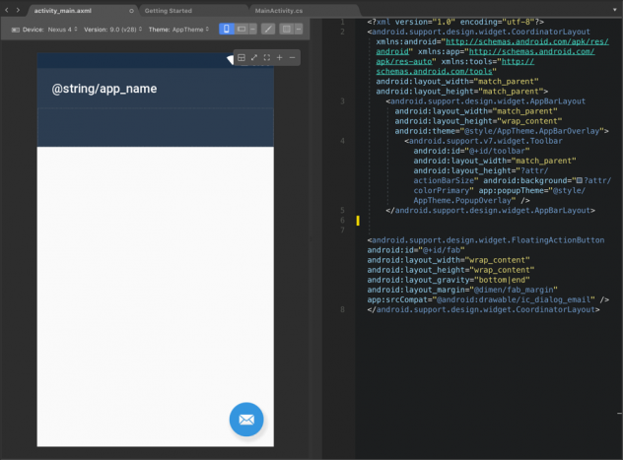Click the floating email action button
The width and height of the screenshot is (623, 460).
pos(246,420)
